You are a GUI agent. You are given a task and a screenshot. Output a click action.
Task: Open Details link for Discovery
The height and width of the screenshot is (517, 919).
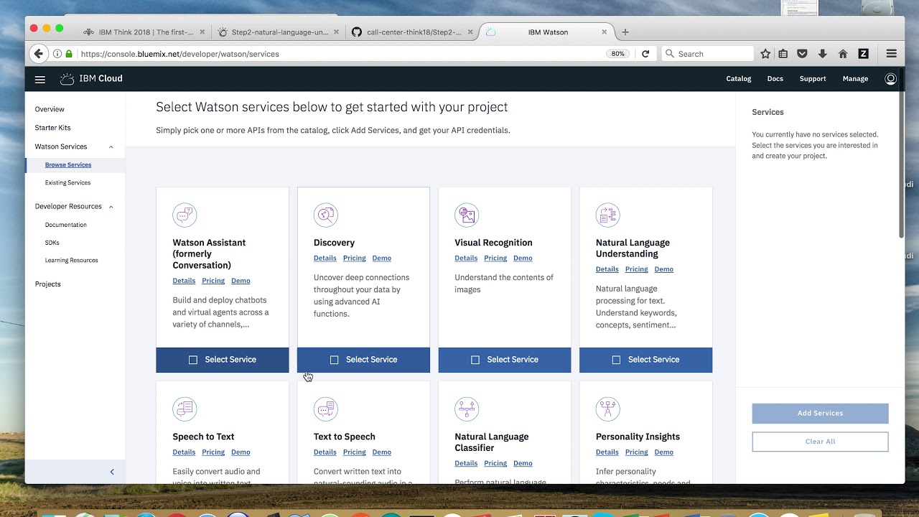(x=325, y=258)
